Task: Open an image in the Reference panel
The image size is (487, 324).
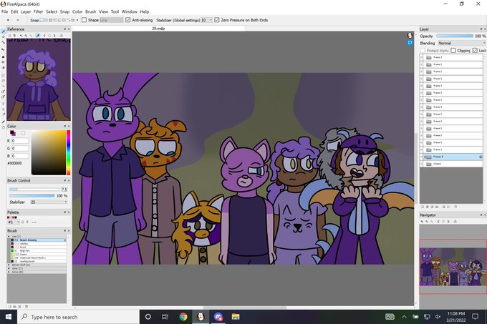Action: 9,35
